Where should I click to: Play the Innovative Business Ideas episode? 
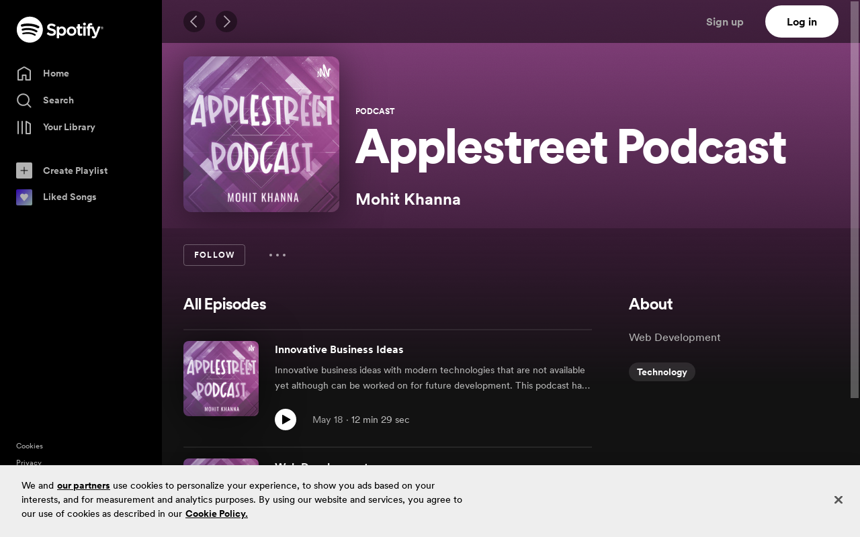tap(286, 420)
